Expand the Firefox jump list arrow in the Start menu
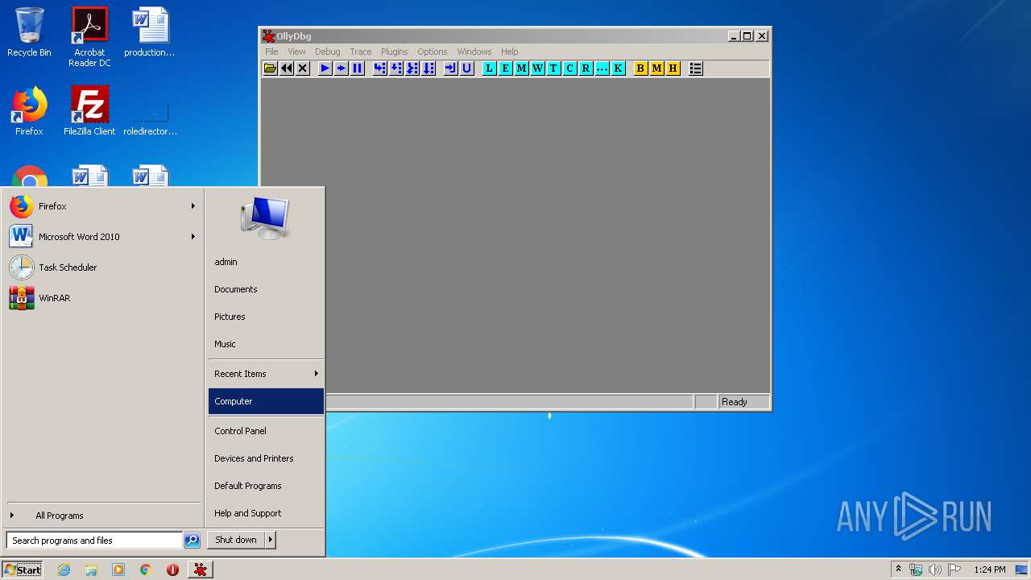 (x=193, y=206)
